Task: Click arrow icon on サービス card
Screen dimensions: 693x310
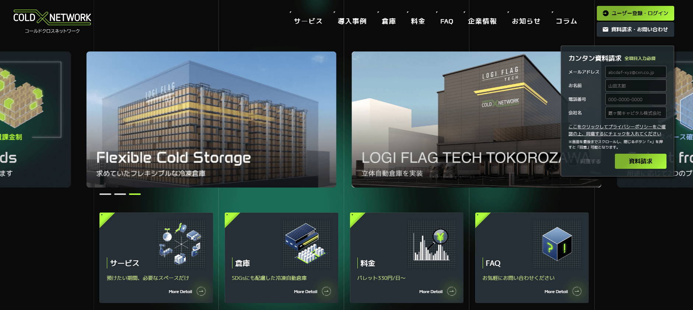Action: click(x=201, y=291)
